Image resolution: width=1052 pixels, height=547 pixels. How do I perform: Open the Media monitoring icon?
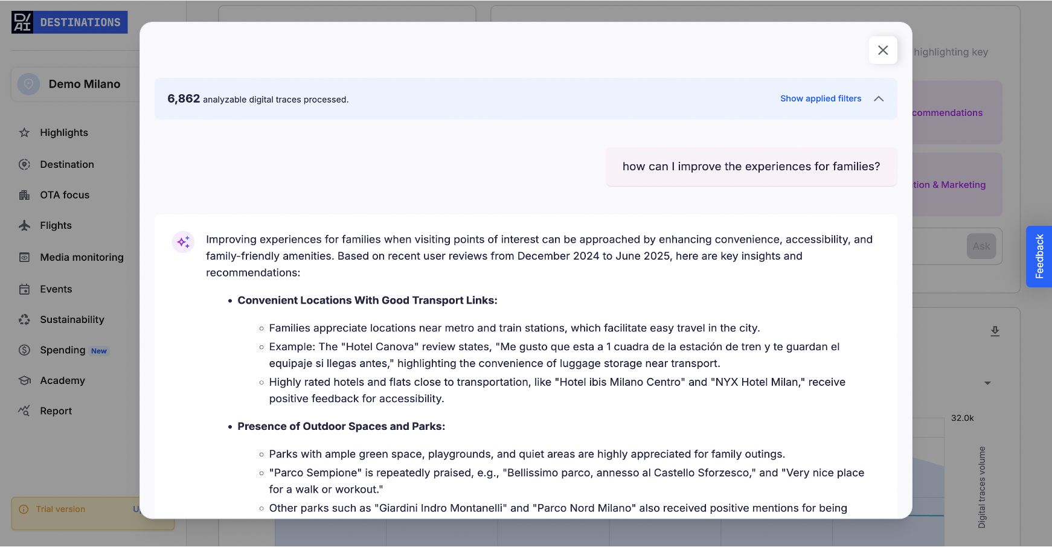(x=24, y=257)
